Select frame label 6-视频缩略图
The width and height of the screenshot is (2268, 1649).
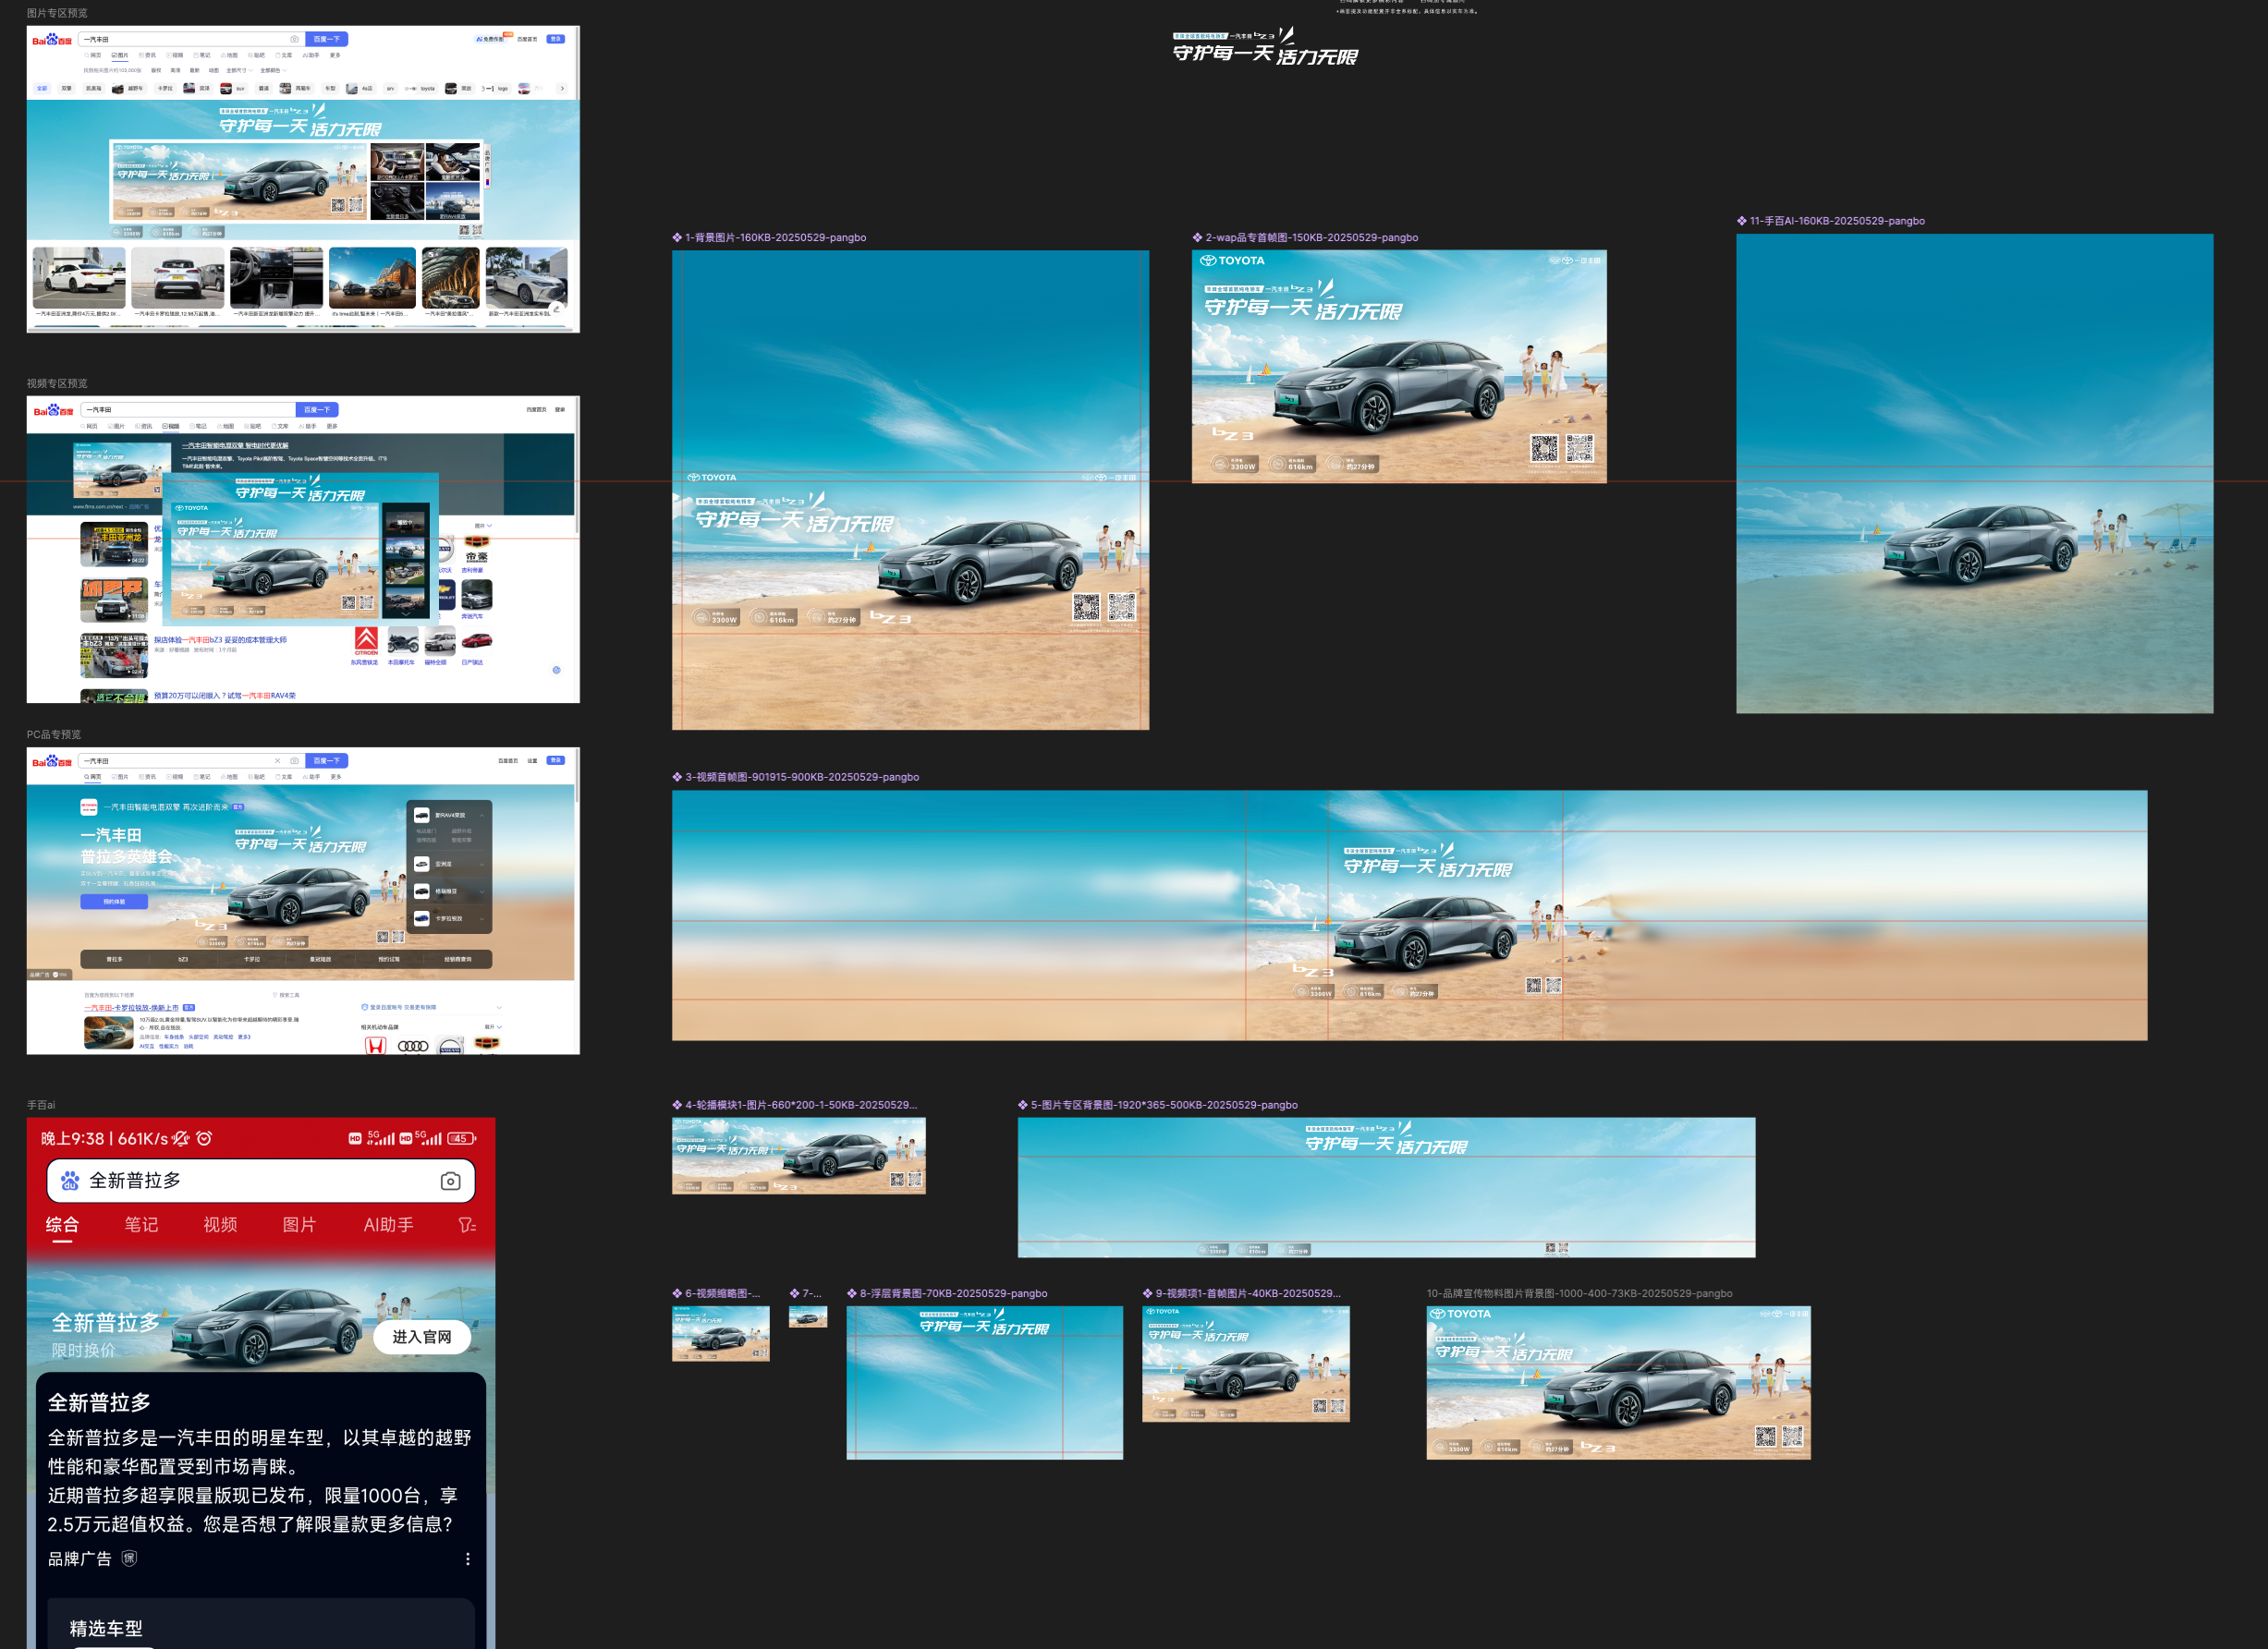click(722, 1293)
